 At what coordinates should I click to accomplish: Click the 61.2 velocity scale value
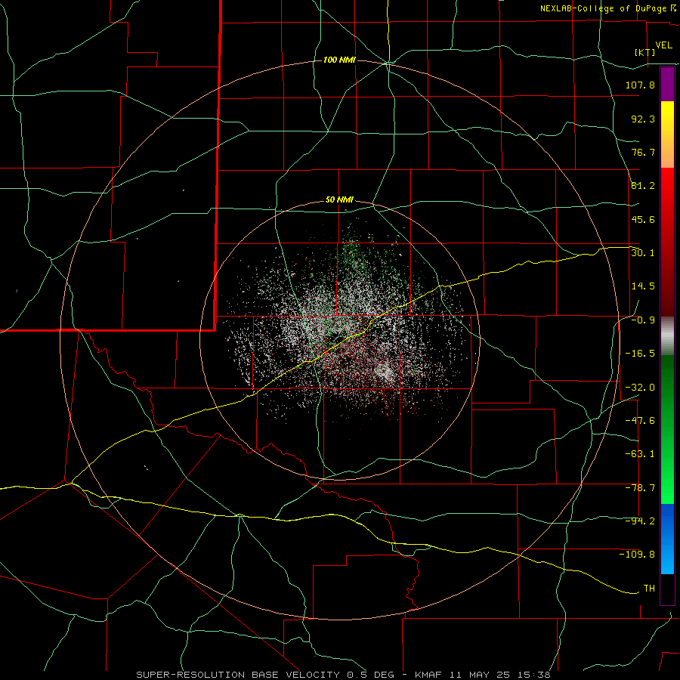coord(643,186)
